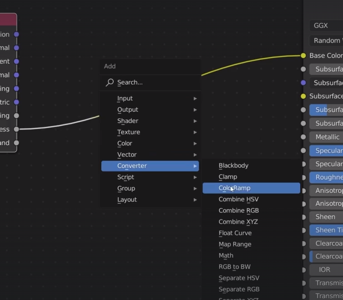Screen dimensions: 343x300
Task: Open the GGX distribution dropdown
Action: pos(326,25)
